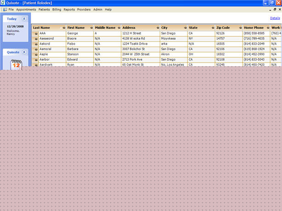Click the Details link
The height and width of the screenshot is (211, 282).
pyautogui.click(x=275, y=18)
